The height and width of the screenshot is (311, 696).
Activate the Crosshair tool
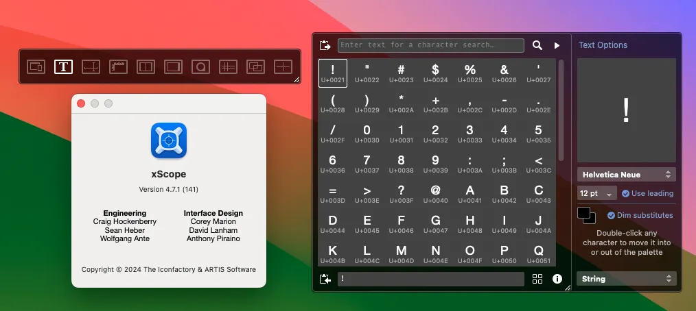click(x=283, y=67)
